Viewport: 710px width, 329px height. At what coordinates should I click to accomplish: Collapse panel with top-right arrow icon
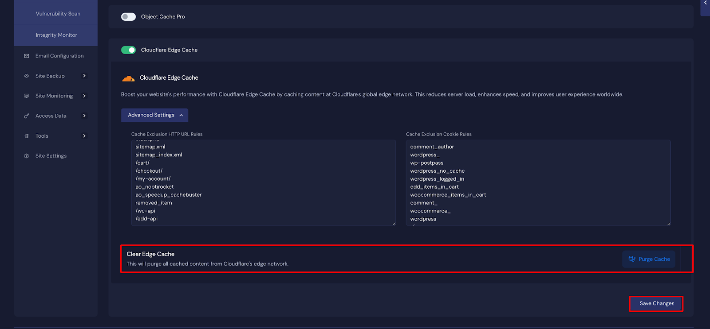(705, 3)
